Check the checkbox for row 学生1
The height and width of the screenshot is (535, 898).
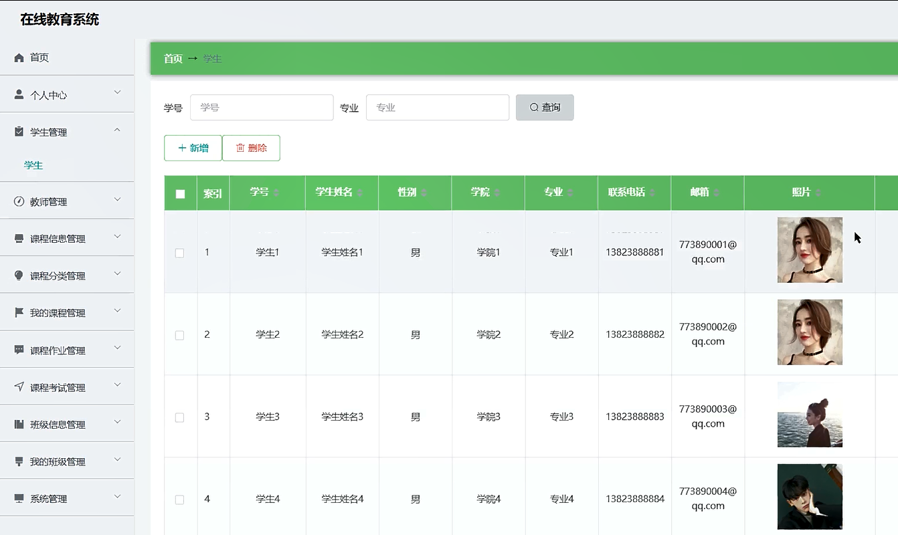(x=179, y=253)
